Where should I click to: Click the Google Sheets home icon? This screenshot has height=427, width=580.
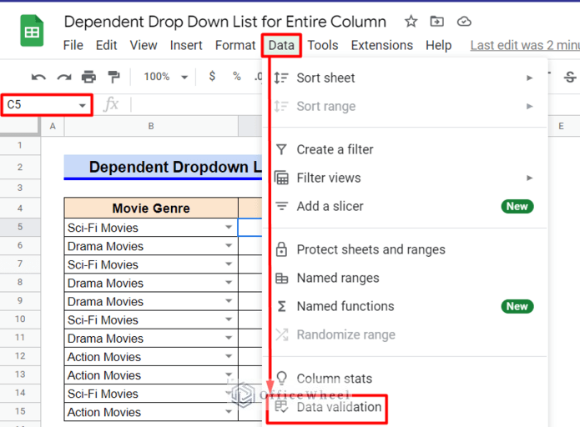[x=32, y=33]
